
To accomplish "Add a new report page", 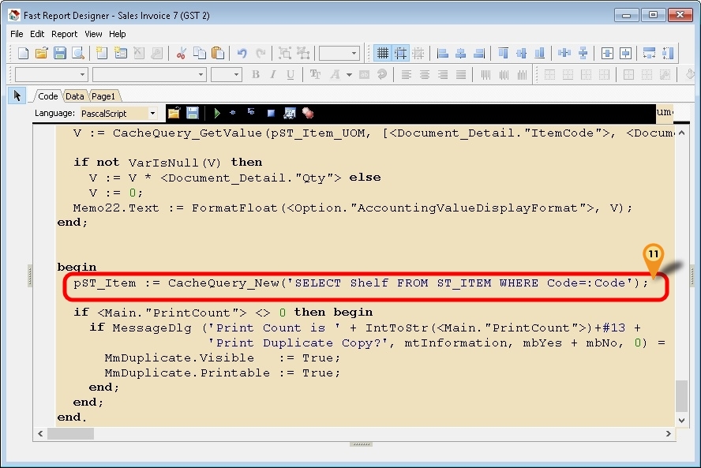I will coord(102,53).
